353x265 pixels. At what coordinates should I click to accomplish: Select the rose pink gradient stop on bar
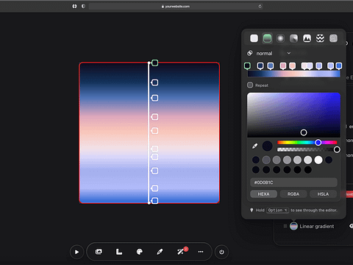pyautogui.click(x=283, y=66)
